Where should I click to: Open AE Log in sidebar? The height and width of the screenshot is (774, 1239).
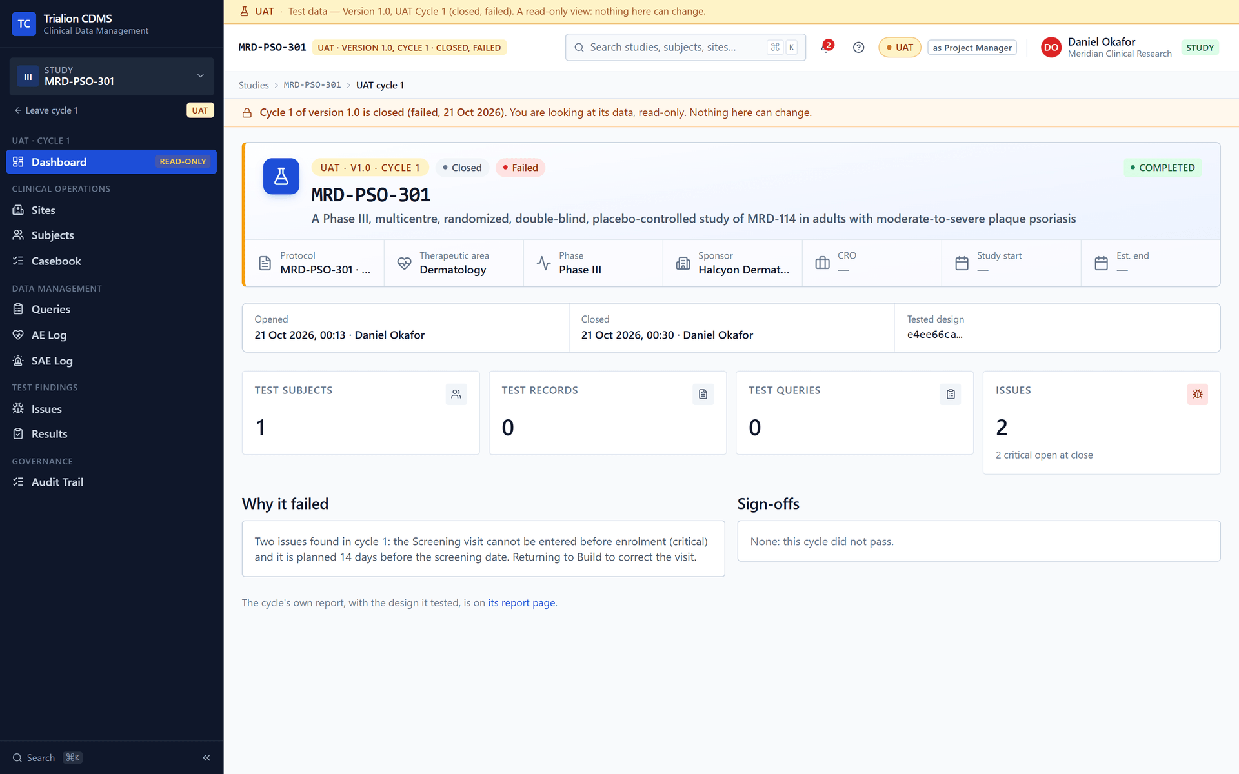111,335
